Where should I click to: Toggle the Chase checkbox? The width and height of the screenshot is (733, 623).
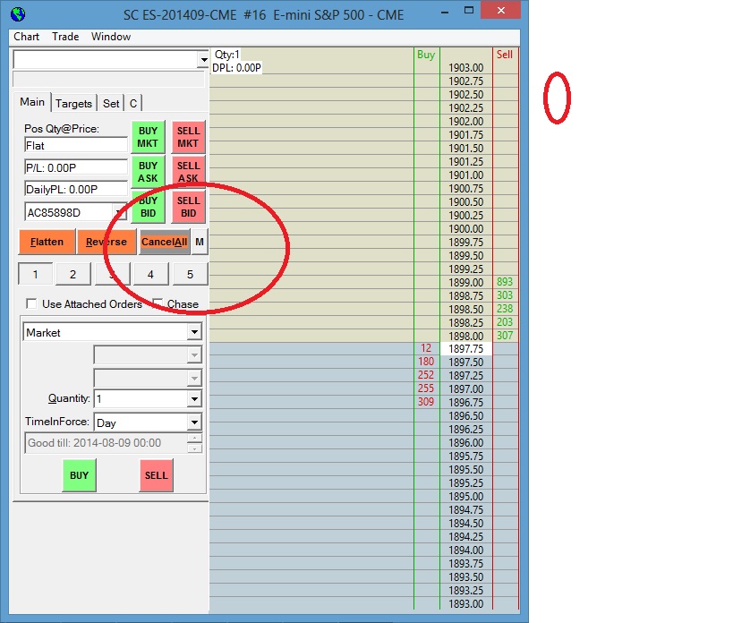coord(158,303)
